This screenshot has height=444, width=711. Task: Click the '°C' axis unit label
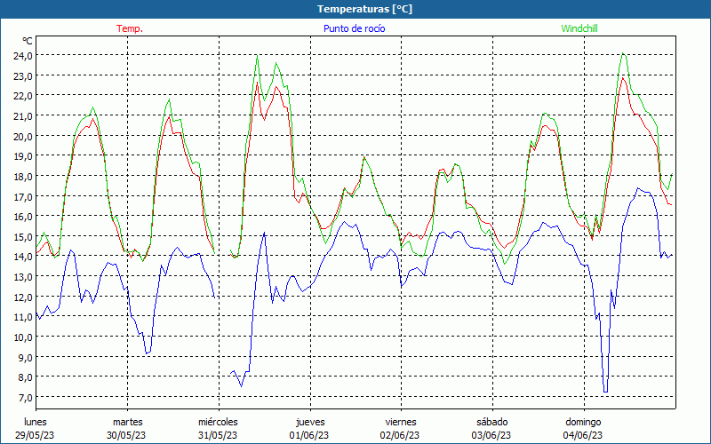click(28, 41)
